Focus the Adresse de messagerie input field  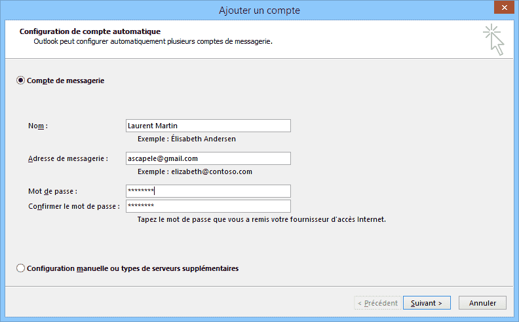(x=208, y=158)
